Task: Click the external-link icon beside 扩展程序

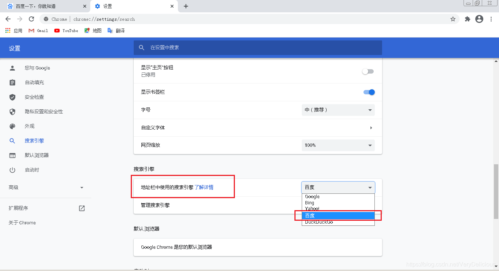Action: [82, 208]
